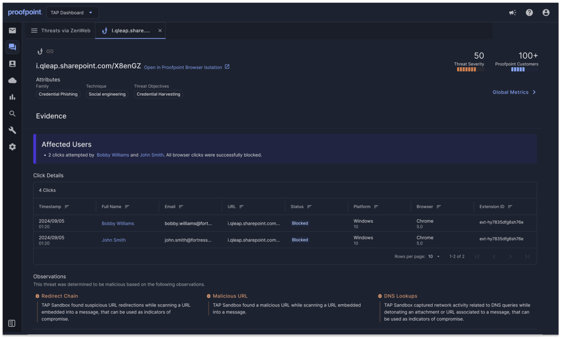The width and height of the screenshot is (566, 339).
Task: Close the l.qleap.share... tab
Action: pyautogui.click(x=160, y=31)
